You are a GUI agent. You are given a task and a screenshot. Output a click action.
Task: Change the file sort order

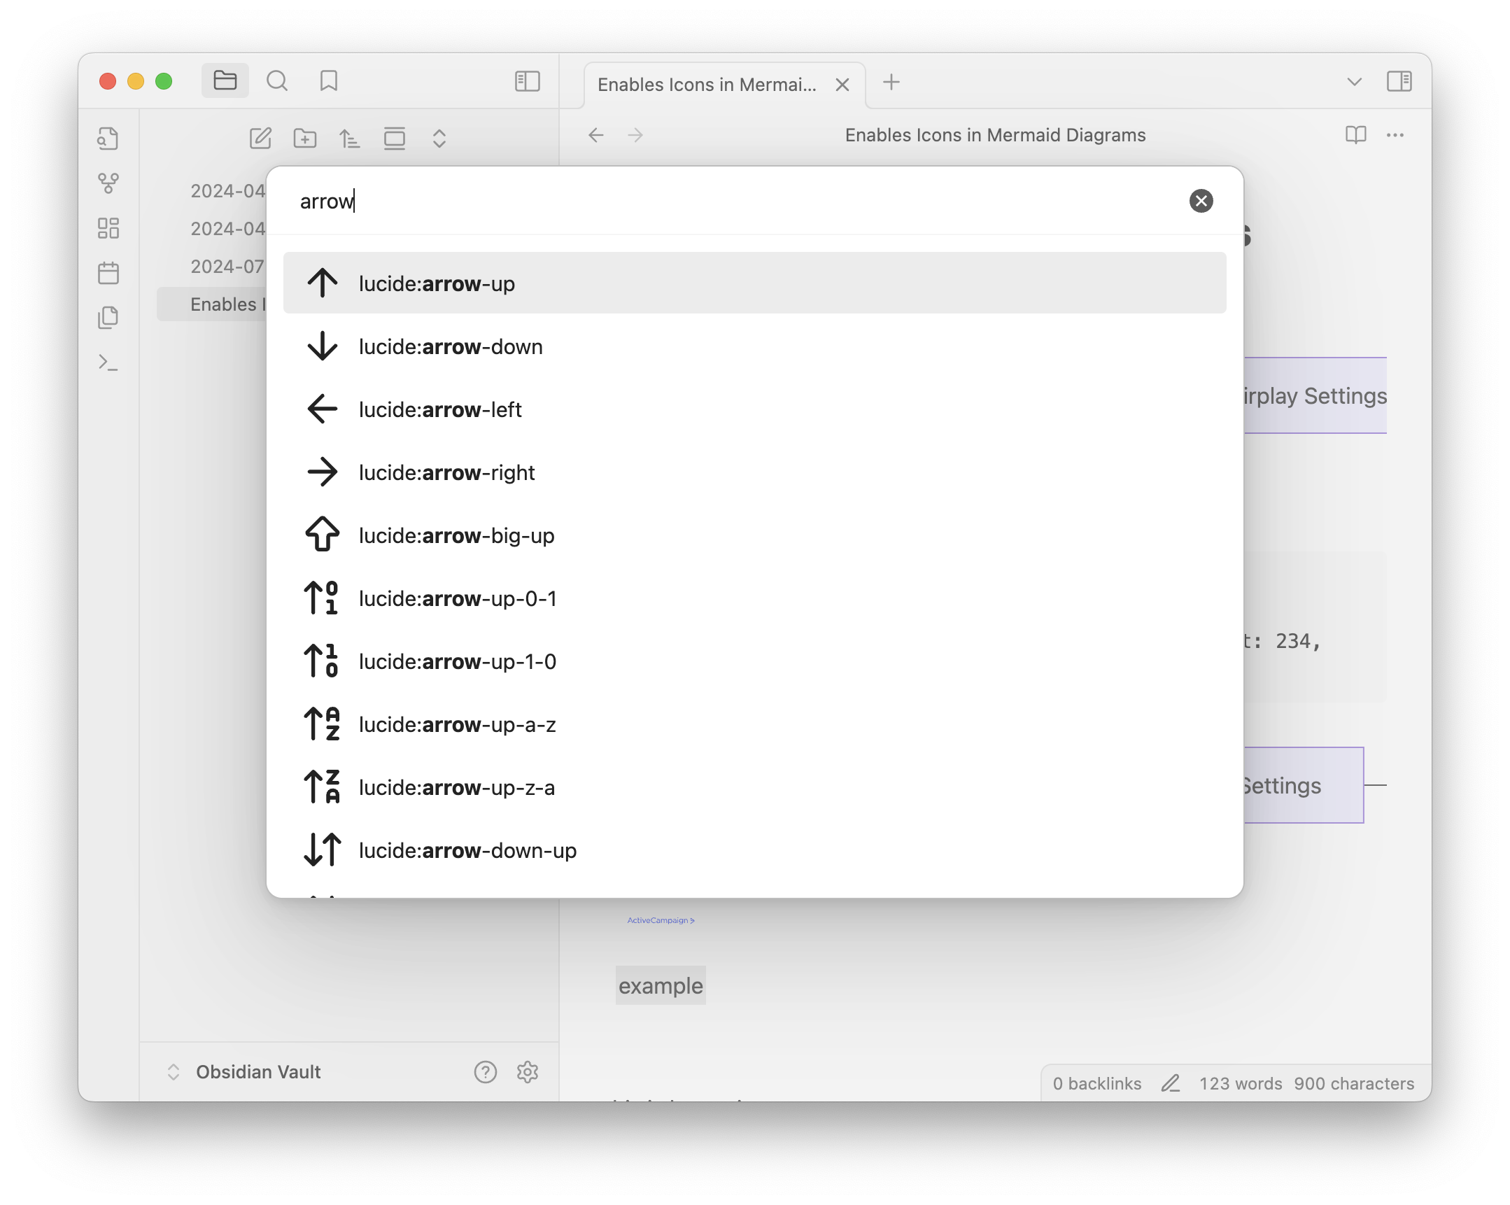[349, 138]
